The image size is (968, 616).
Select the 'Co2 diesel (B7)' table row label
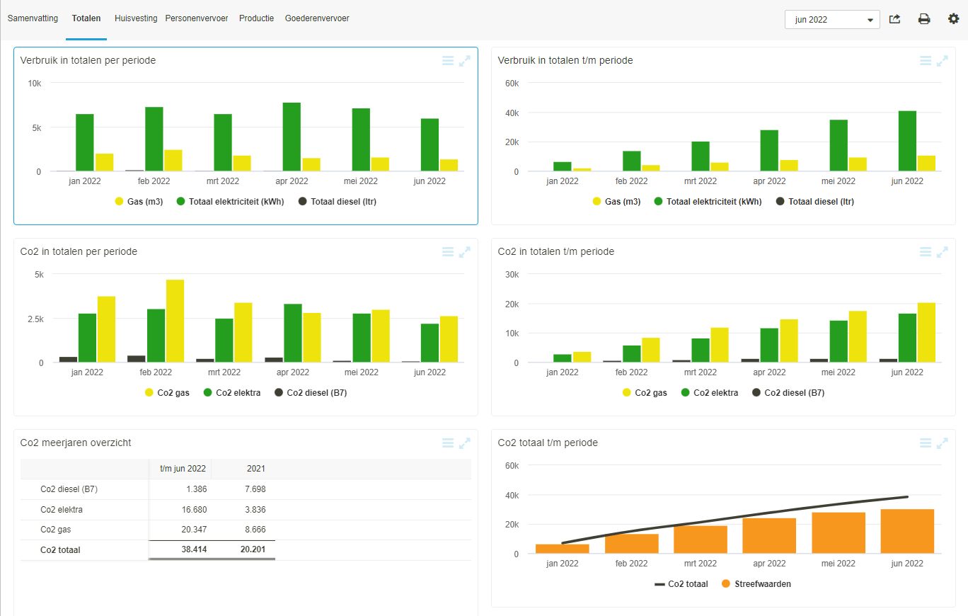(69, 489)
